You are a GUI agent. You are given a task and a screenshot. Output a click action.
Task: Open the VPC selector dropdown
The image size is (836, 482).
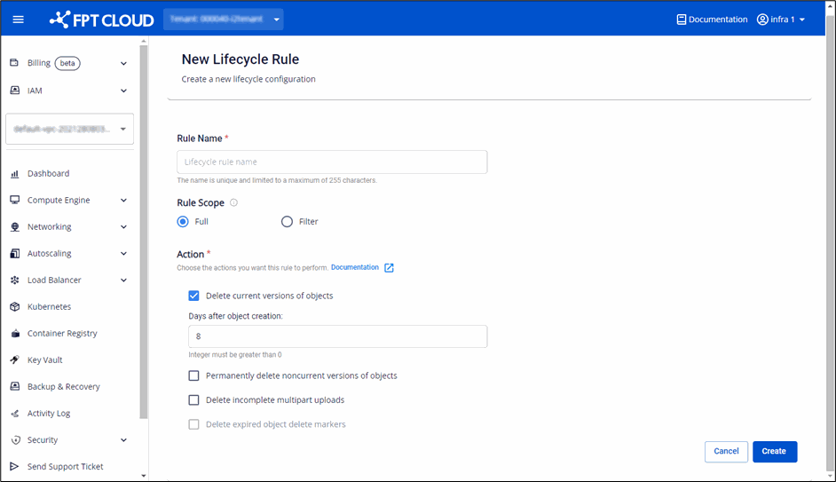(70, 129)
